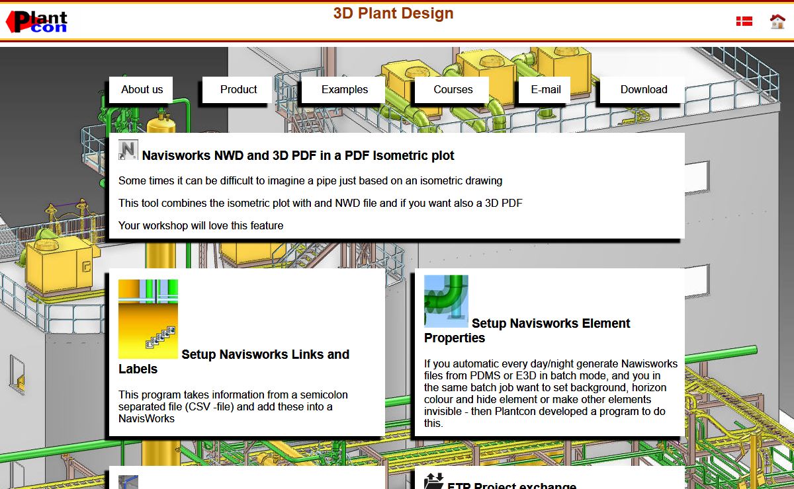This screenshot has width=794, height=489.
Task: Open Setup Navisworks Links and Labels heading
Action: [234, 361]
